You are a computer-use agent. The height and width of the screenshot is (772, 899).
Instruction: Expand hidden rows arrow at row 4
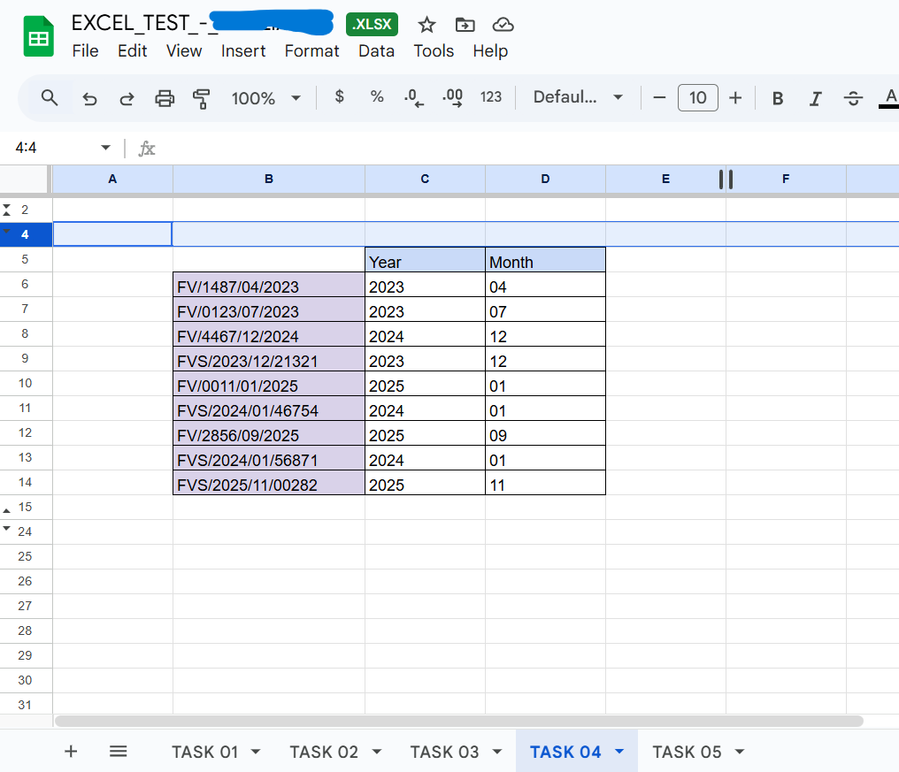coord(7,232)
